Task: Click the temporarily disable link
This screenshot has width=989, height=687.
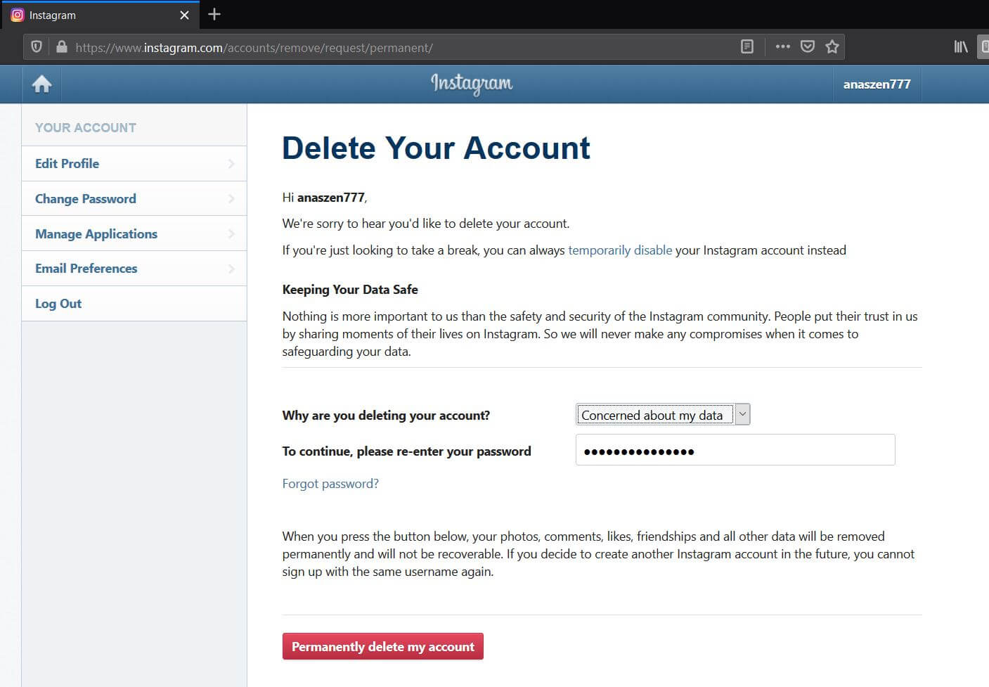Action: click(620, 250)
